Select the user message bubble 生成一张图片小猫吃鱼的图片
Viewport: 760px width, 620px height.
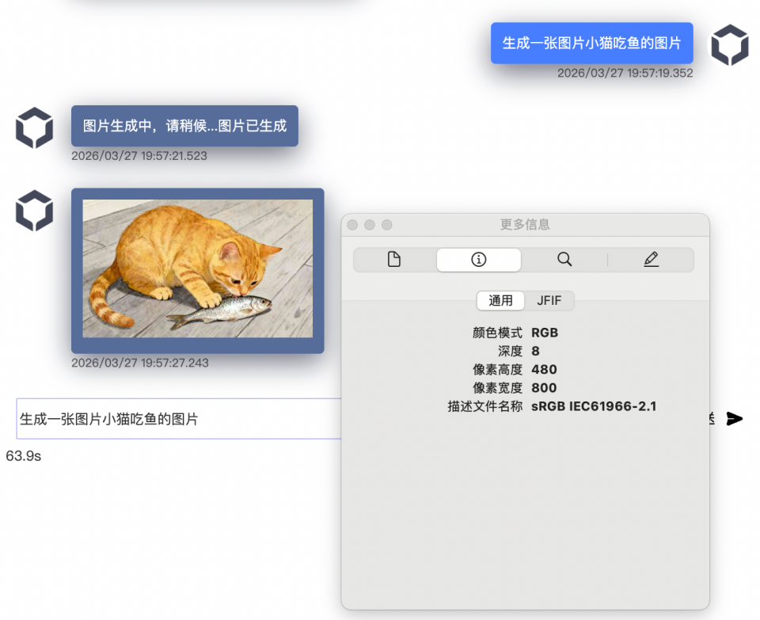coord(592,43)
